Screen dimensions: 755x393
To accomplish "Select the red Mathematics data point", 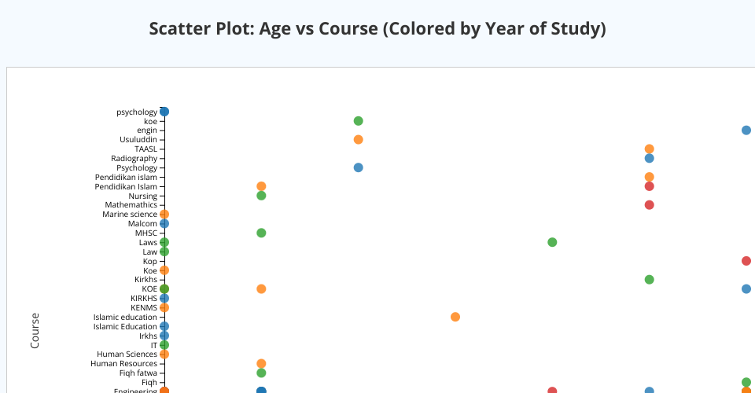I will click(649, 205).
